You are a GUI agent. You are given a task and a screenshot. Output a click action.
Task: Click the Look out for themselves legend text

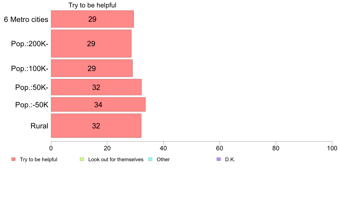click(116, 159)
